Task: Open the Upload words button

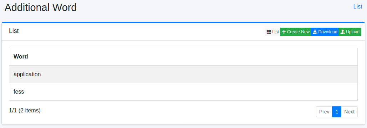Action: coord(350,32)
